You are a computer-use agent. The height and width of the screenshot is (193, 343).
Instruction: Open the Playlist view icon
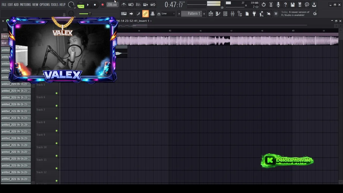point(211,14)
